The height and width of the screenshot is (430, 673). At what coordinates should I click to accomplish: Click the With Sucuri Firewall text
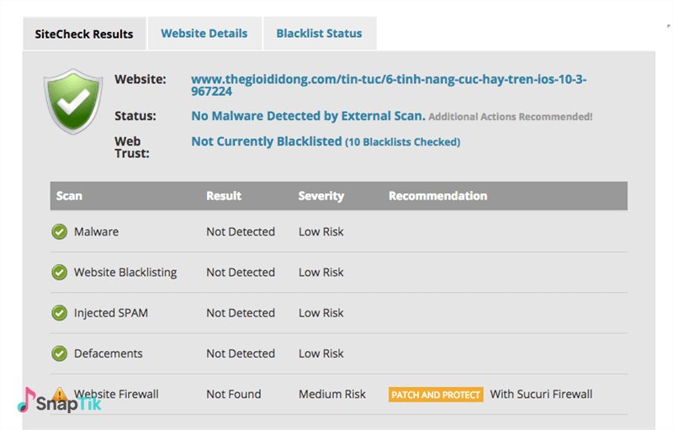(541, 394)
